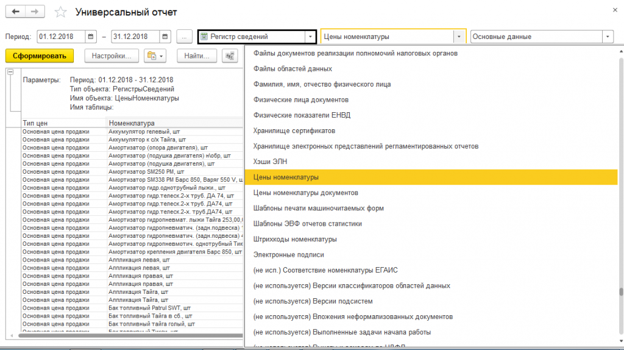Click the forward navigation arrow

click(35, 12)
